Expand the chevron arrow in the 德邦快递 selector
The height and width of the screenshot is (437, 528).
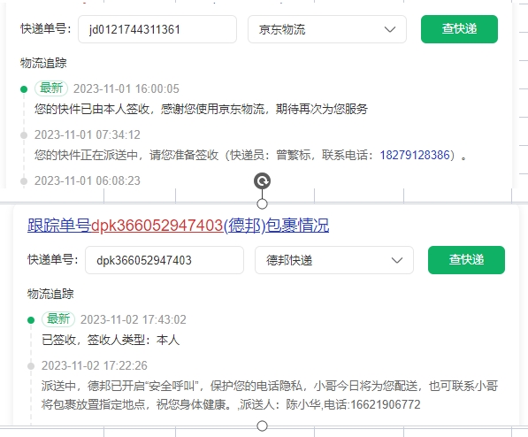coord(397,260)
